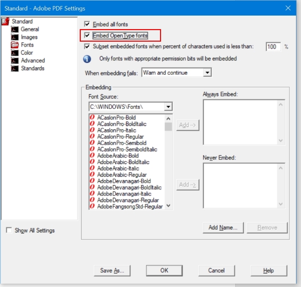Click OpenType icon beside AdobeDevanagari-Regular
Viewport: 301px width, 287px height.
click(92, 200)
